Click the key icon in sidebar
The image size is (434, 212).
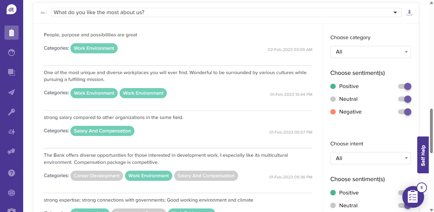(x=11, y=112)
